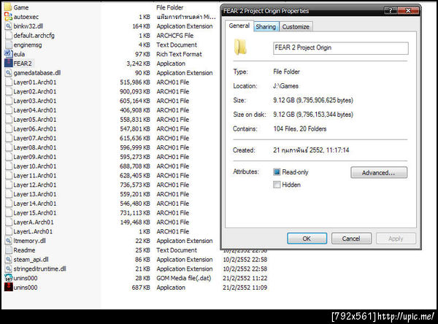Image resolution: width=438 pixels, height=324 pixels.
Task: Select the binkw32.dll file icon
Action: (8, 26)
